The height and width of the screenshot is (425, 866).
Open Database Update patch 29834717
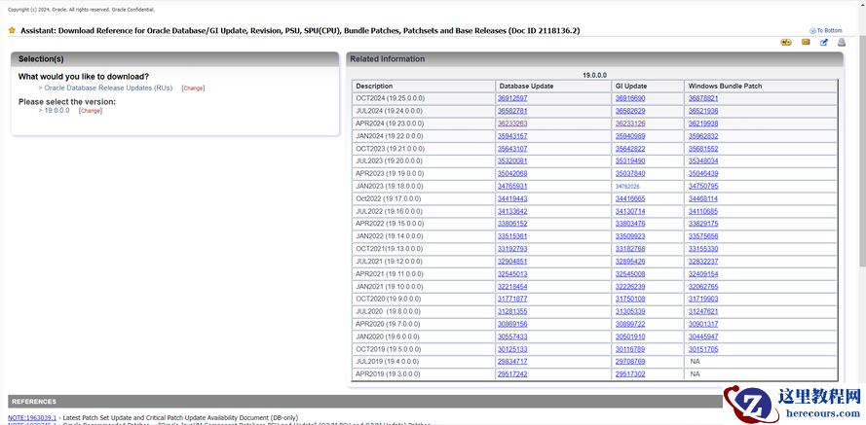pos(512,362)
